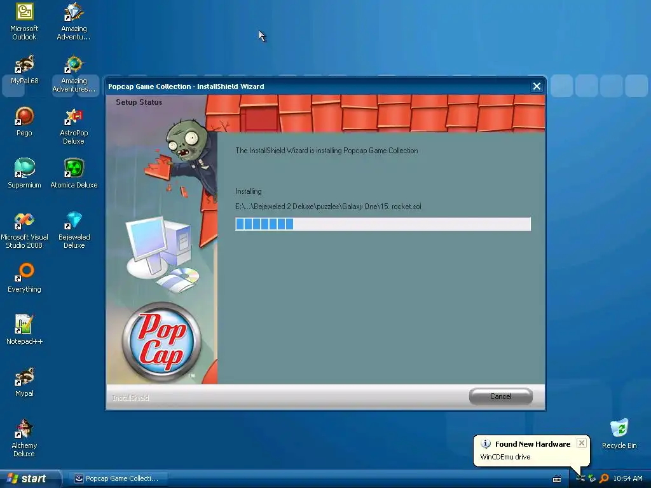Viewport: 651px width, 488px height.
Task: Select the AstroPop Deluxe shortcut
Action: tap(74, 126)
